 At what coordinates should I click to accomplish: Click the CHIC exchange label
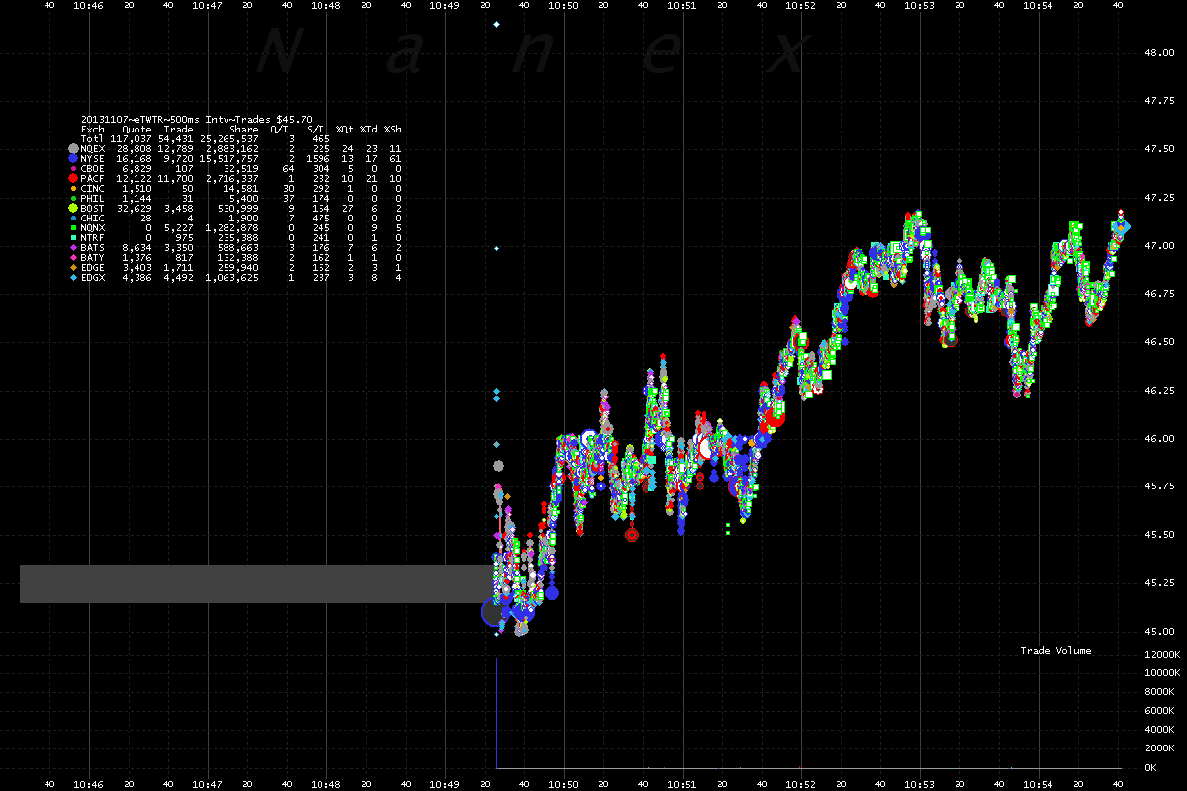pos(93,218)
